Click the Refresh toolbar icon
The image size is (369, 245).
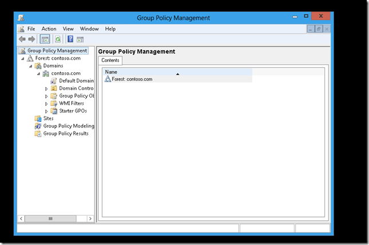click(x=58, y=40)
